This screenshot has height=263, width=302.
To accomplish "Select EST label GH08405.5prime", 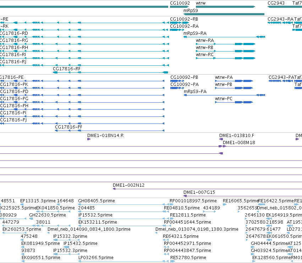I will pyautogui.click(x=97, y=201).
